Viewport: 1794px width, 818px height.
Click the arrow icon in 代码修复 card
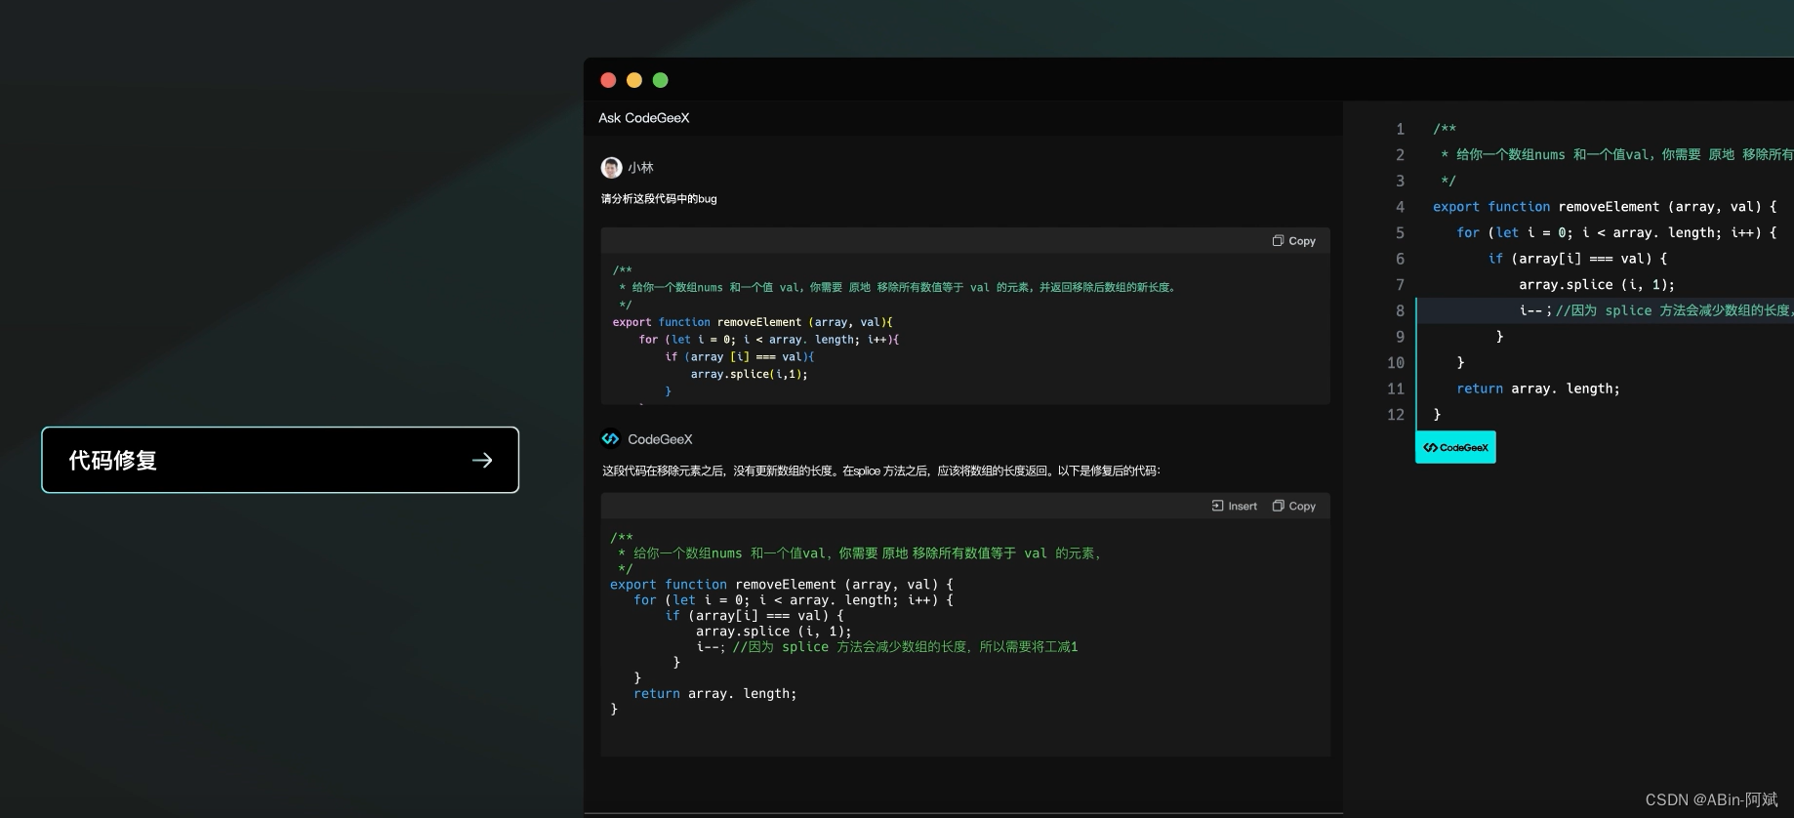482,460
